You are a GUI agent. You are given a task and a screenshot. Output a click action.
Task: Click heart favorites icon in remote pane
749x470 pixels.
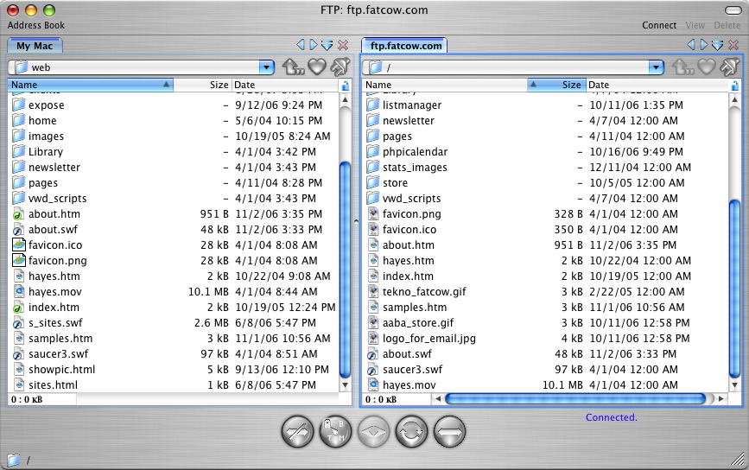[x=707, y=67]
